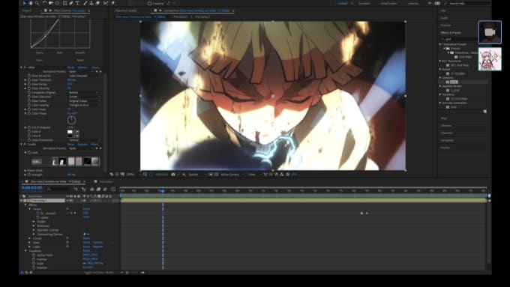The height and width of the screenshot is (287, 510).
Task: Click Toggle Switches / Modes button
Action: pos(98,272)
